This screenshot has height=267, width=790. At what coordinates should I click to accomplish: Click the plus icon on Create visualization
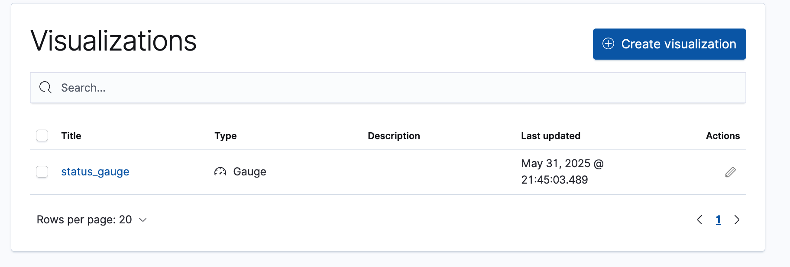(x=609, y=44)
